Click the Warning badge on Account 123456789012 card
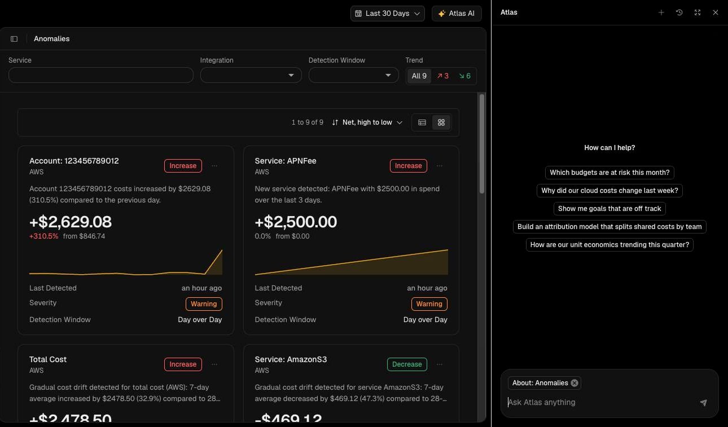 (x=204, y=304)
